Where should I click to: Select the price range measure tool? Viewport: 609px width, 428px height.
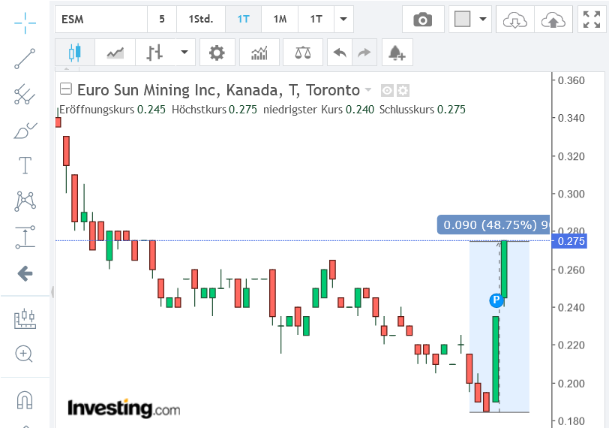pos(25,237)
